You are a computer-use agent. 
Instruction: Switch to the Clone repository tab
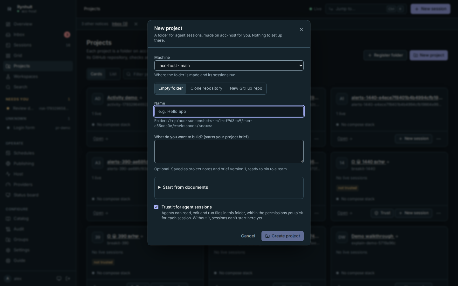[x=206, y=88]
